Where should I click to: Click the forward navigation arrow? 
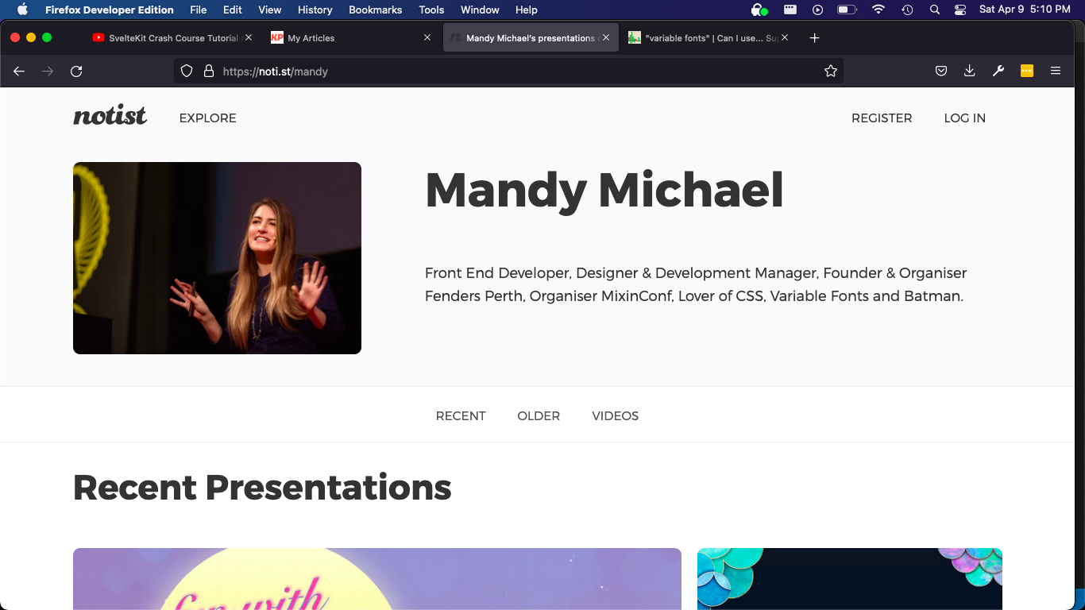48,71
